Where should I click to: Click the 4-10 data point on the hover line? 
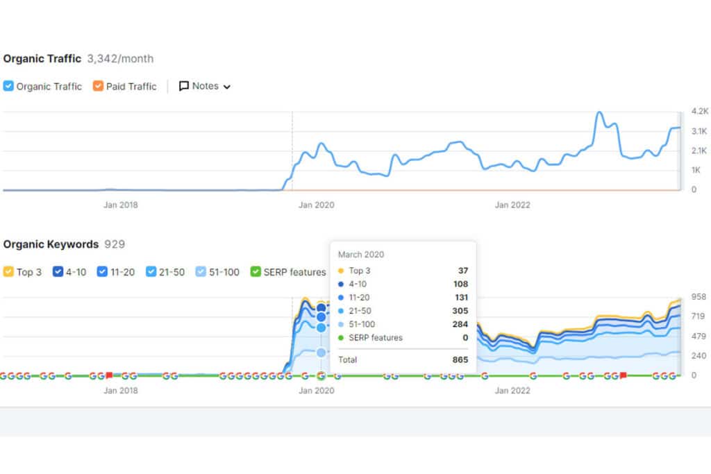click(x=321, y=309)
